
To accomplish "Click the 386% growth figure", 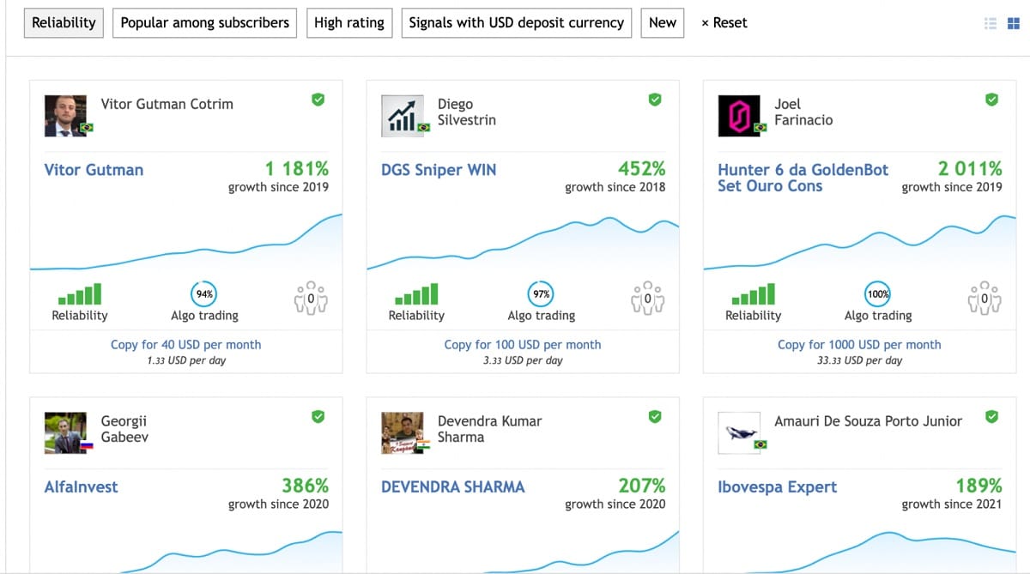I will click(306, 486).
